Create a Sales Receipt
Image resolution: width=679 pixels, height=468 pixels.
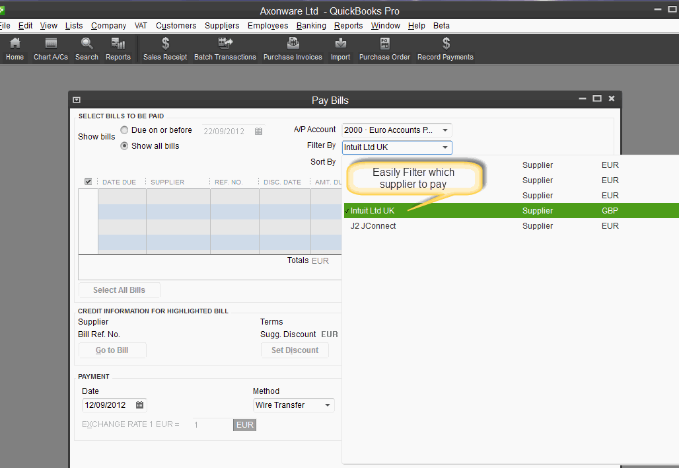pos(165,49)
